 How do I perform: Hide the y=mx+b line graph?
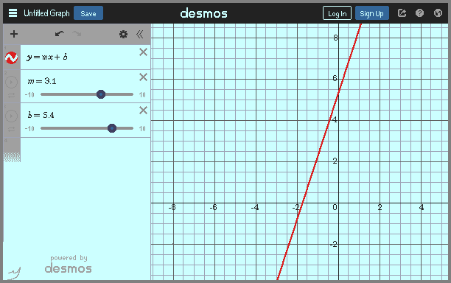point(12,57)
